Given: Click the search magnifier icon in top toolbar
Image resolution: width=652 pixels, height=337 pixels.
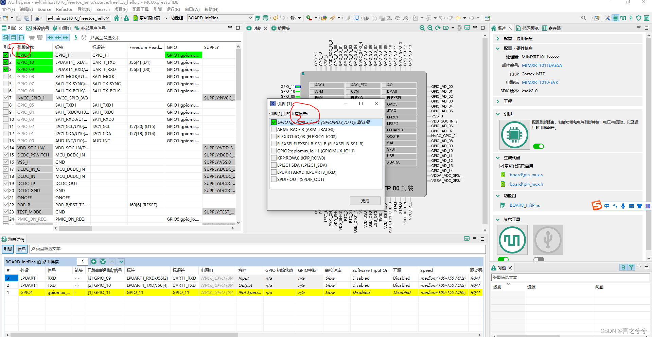Looking at the screenshot, I should (584, 18).
